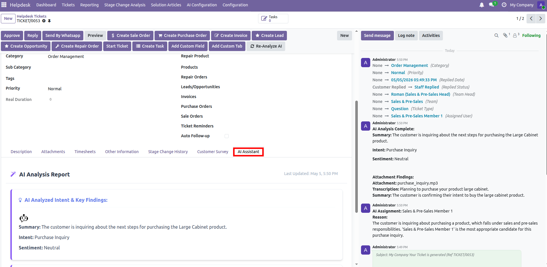547x267 pixels.
Task: Open the Administrator user avatar menu
Action: pyautogui.click(x=541, y=5)
